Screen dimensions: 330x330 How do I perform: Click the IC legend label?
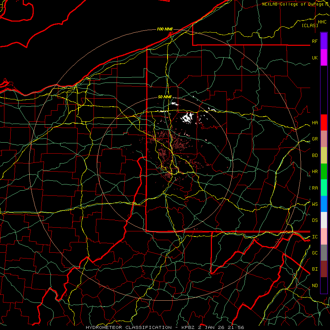pos(315,237)
